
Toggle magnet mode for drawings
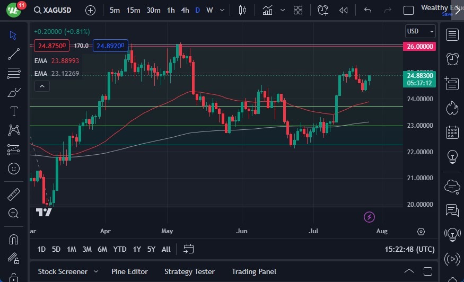(x=14, y=239)
